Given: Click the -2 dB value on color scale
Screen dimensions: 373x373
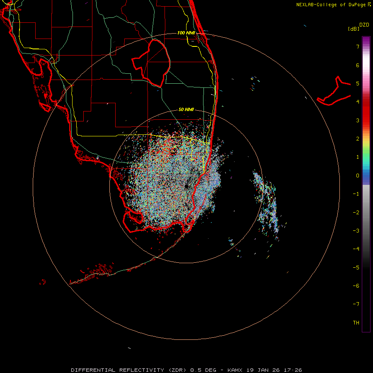Looking at the screenshot, I should coord(356,213).
